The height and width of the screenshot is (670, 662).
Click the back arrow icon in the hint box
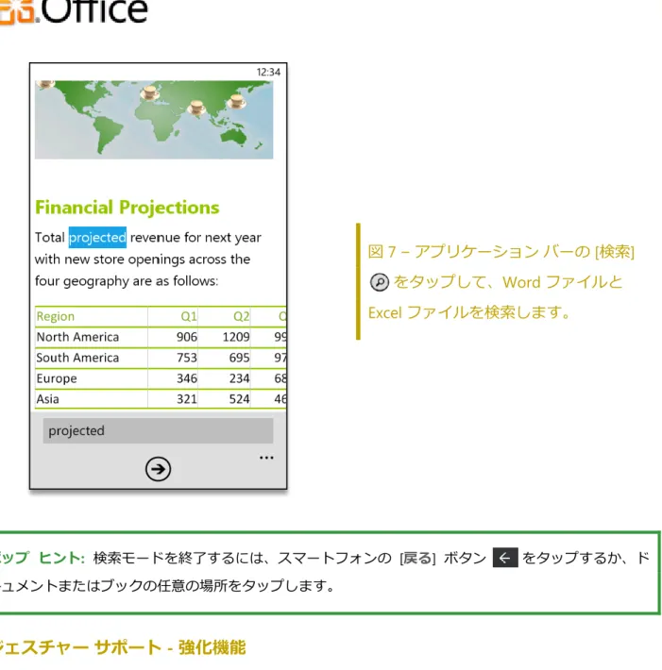505,558
